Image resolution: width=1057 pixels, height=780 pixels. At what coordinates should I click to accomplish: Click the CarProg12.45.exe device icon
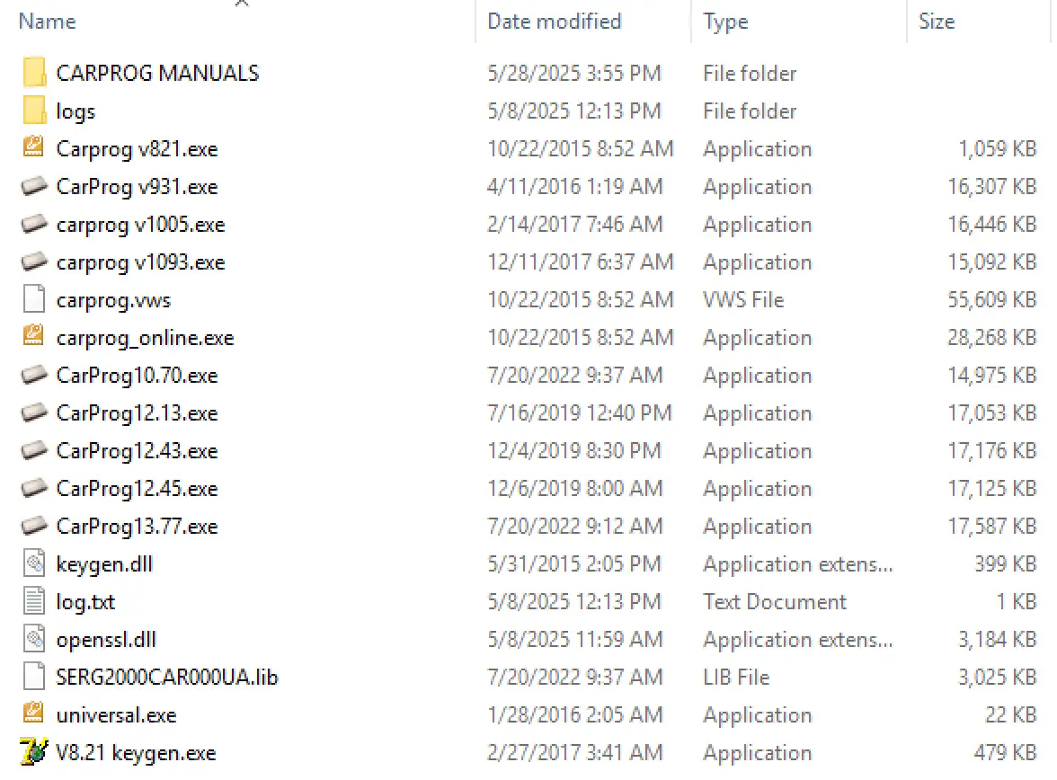point(34,487)
